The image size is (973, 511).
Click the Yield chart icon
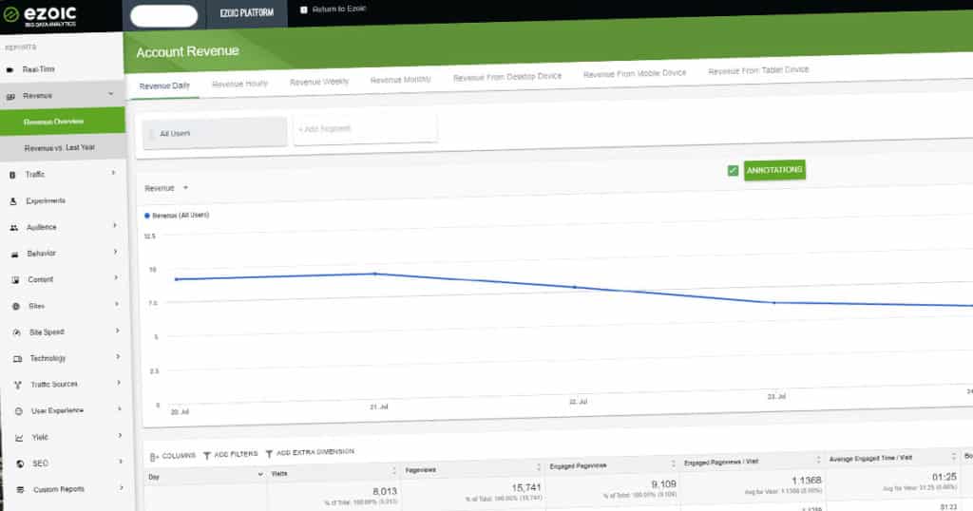tap(19, 438)
